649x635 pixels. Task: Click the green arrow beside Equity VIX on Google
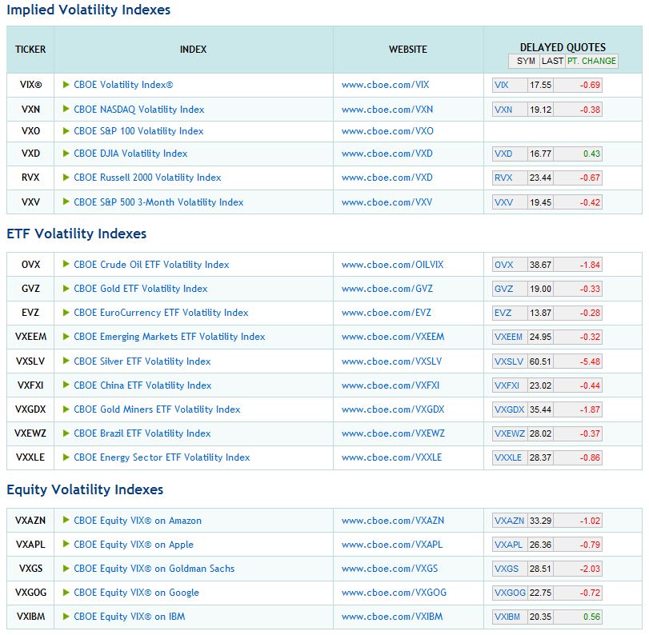pos(66,592)
